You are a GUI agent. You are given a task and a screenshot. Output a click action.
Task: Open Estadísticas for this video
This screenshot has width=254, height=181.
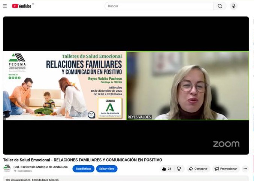pyautogui.click(x=83, y=169)
